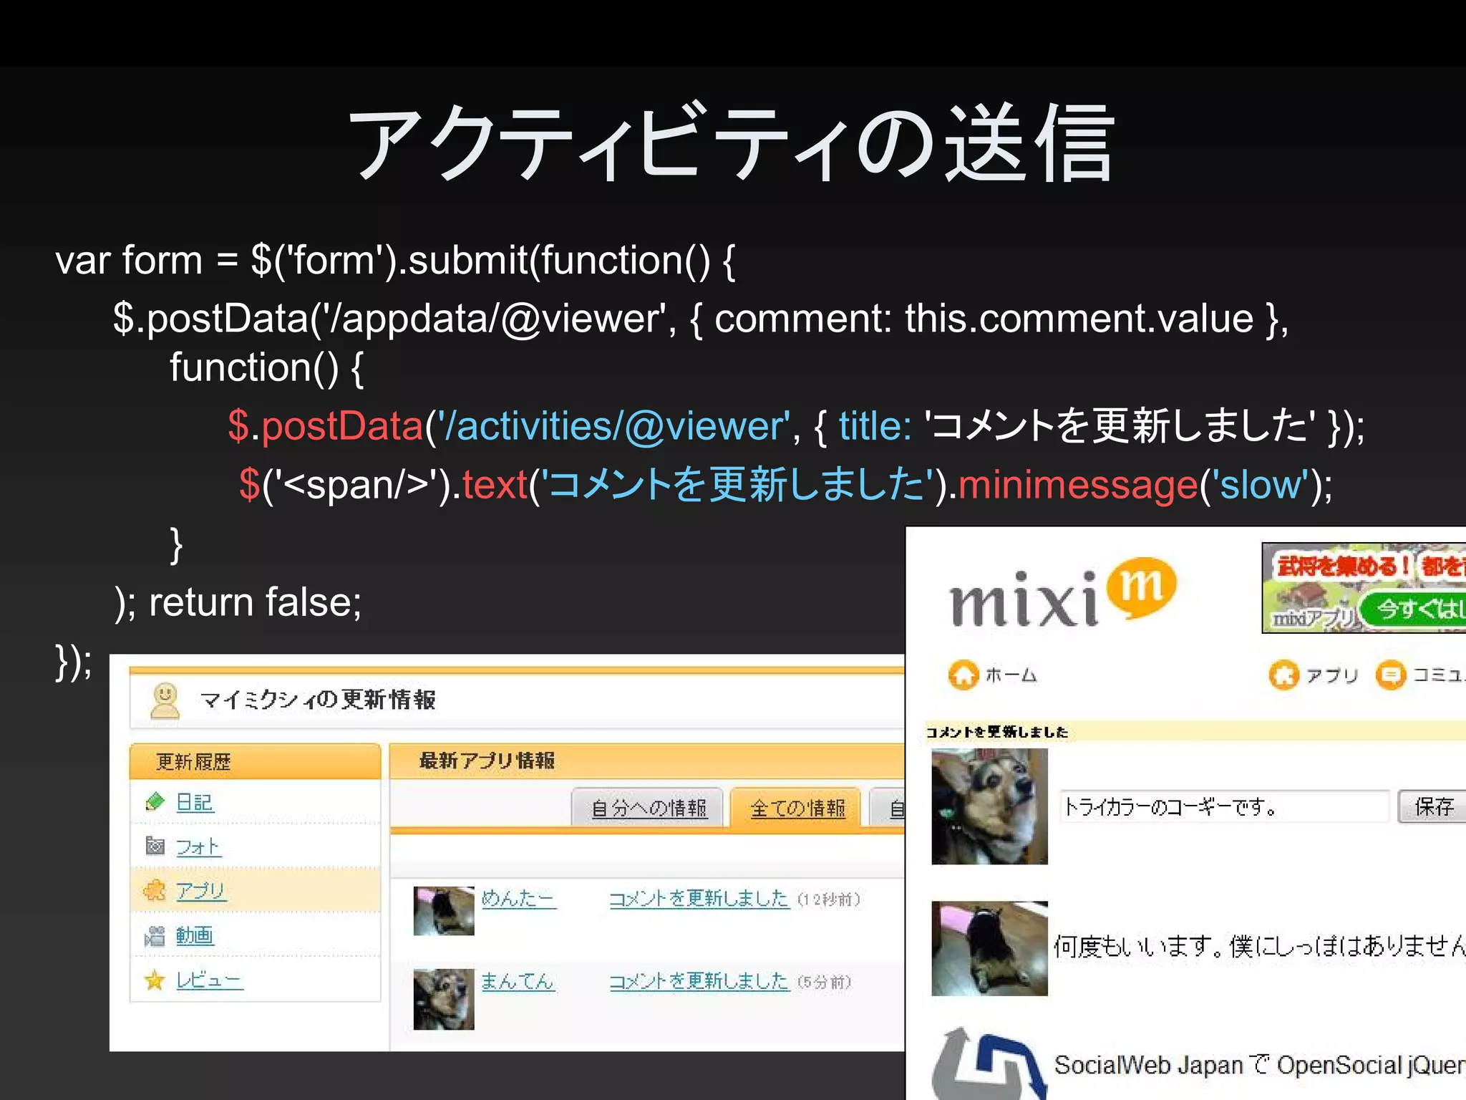
Task: Open the めんたー user link
Action: (x=518, y=898)
